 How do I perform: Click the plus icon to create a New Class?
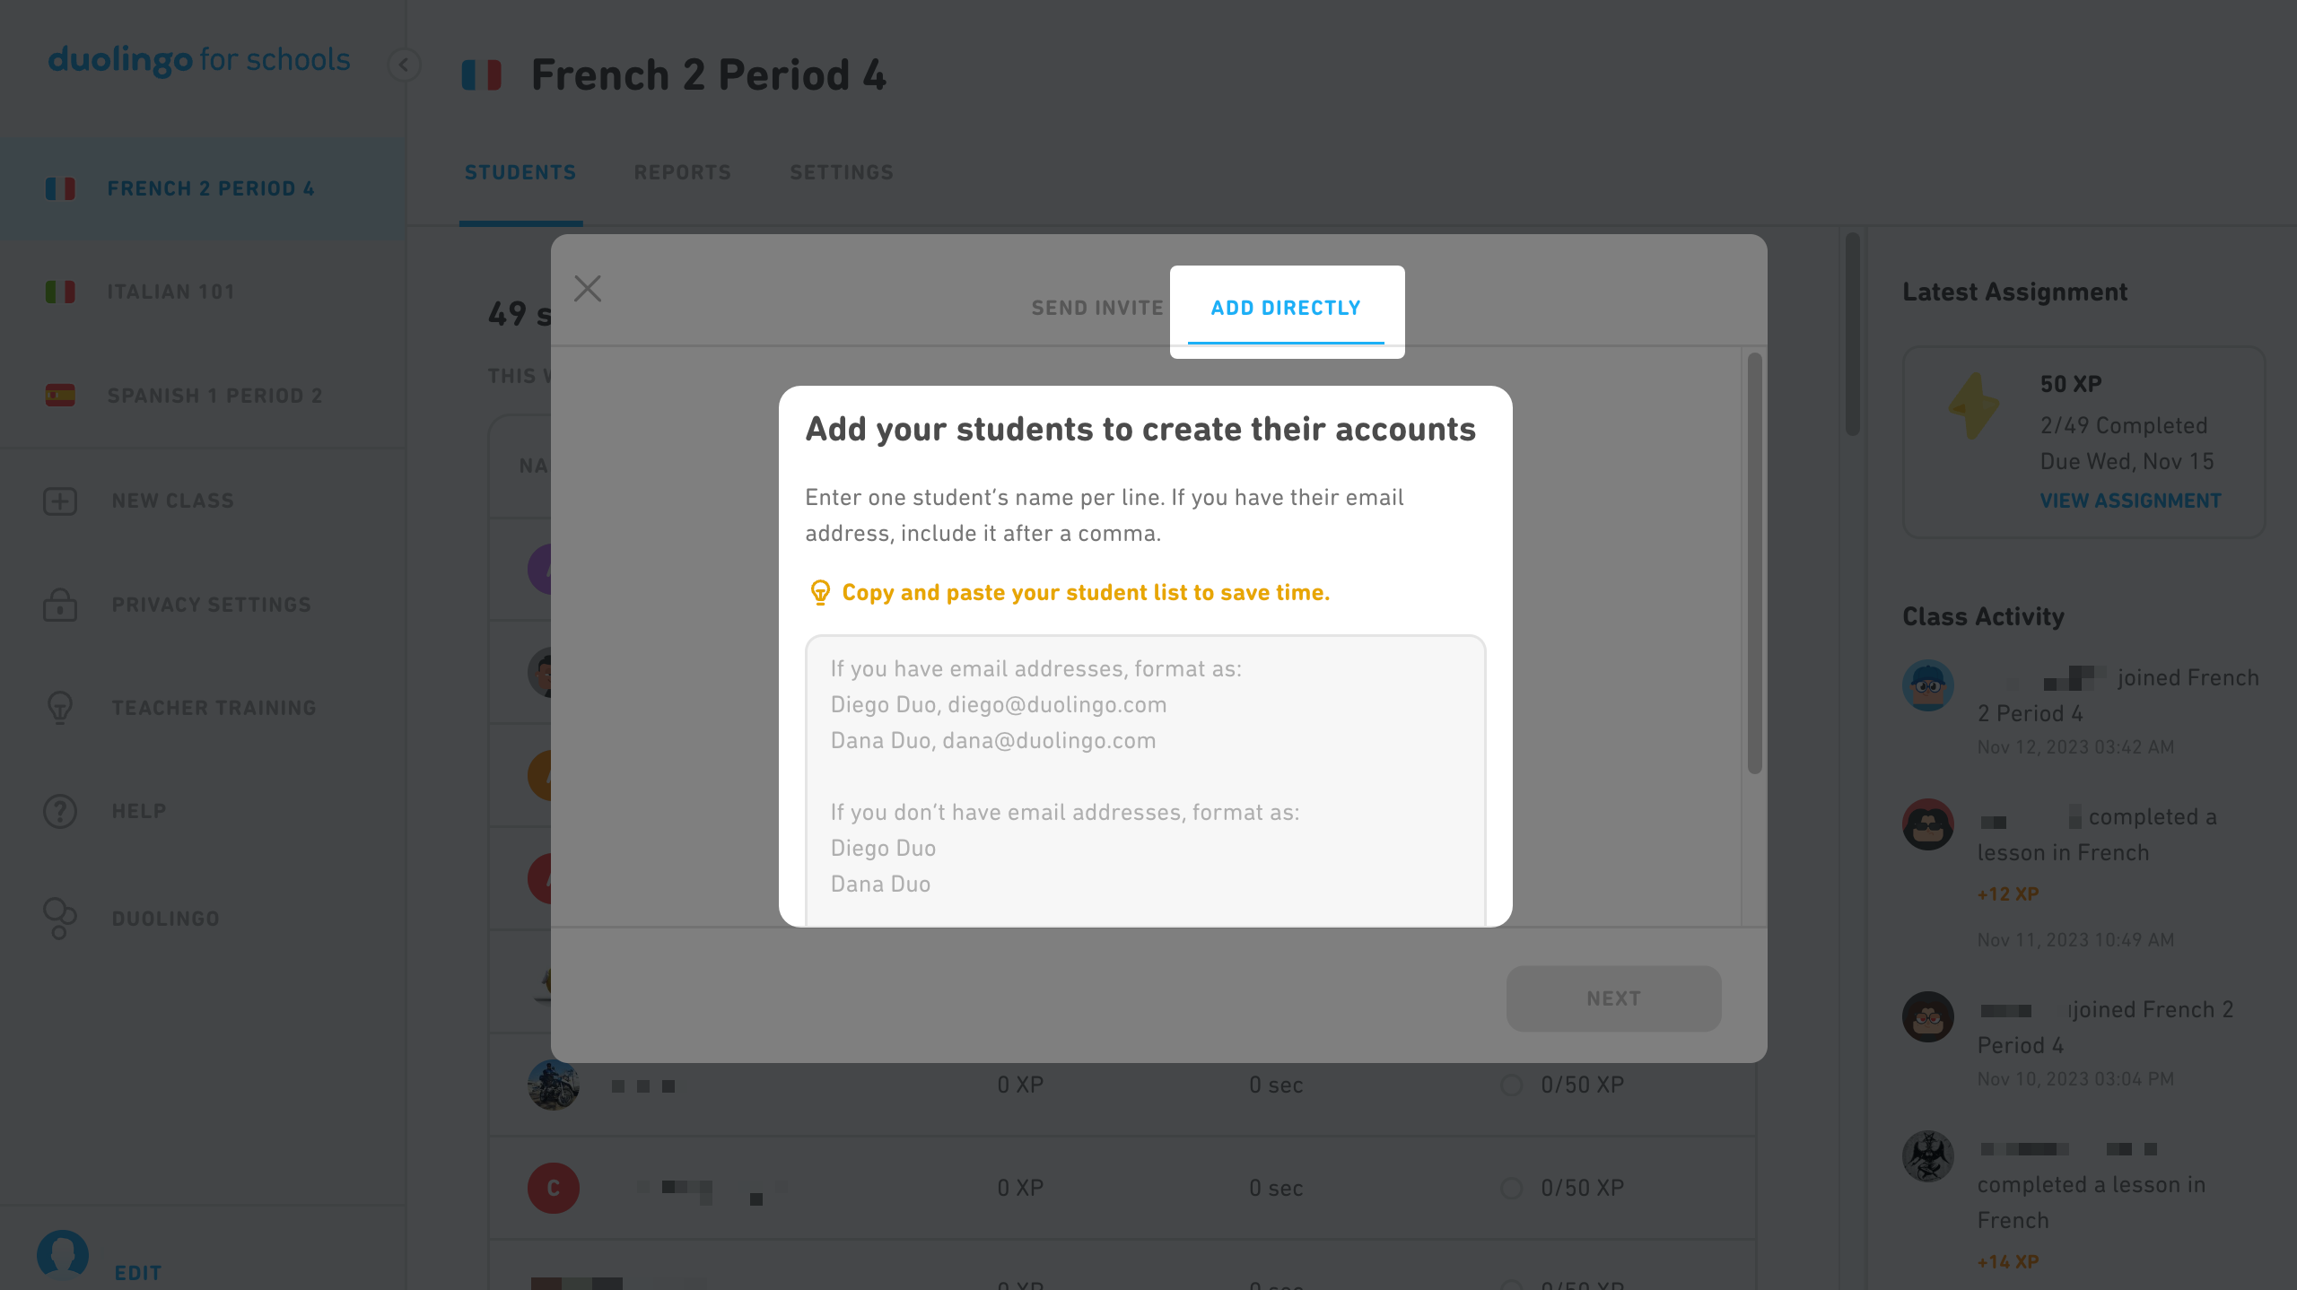pyautogui.click(x=59, y=501)
